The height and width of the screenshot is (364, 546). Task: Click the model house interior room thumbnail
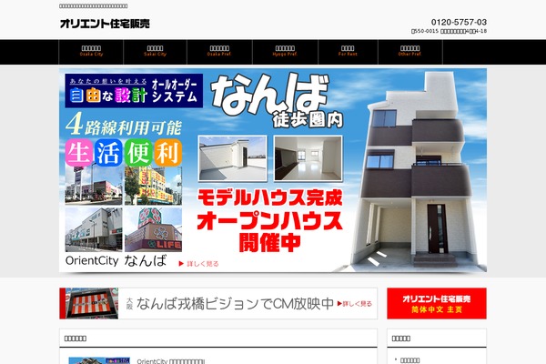308,158
